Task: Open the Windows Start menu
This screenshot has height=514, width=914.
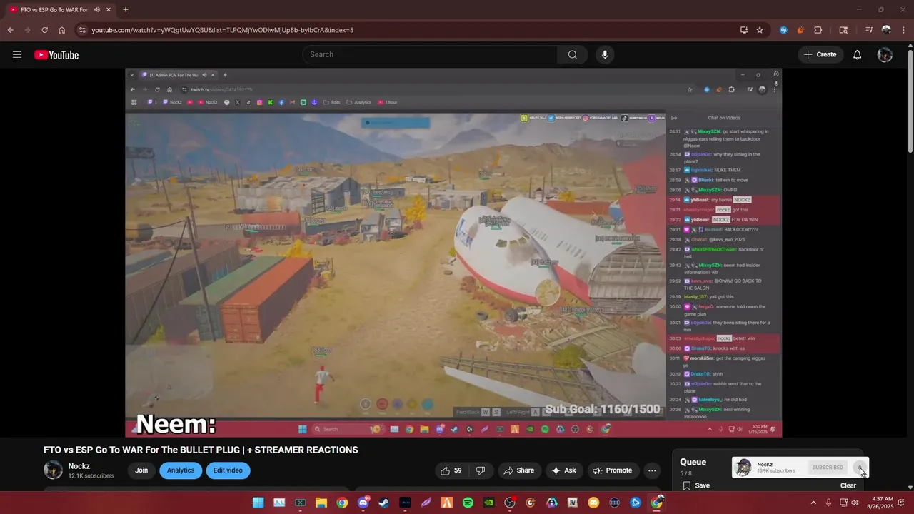Action: (258, 503)
